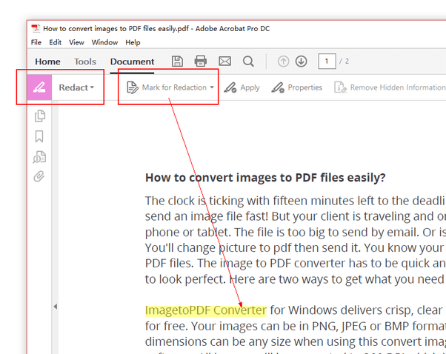Screen dimensions: 446x354
Task: Switch to the Tools tab
Action: 85,61
